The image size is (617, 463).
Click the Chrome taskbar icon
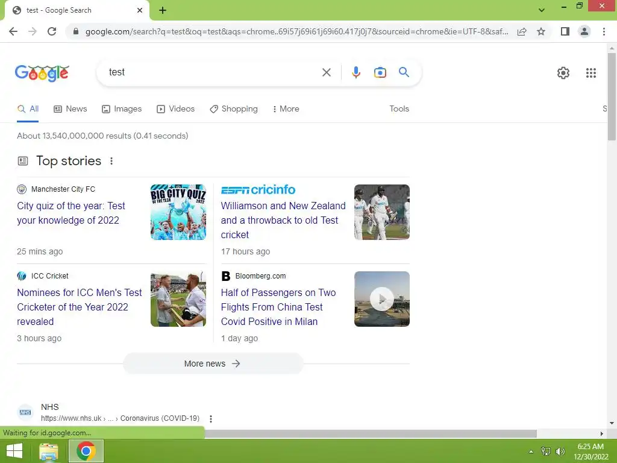coord(86,451)
